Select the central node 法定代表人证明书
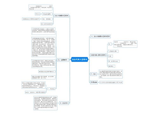The image size is (159, 115). [79, 59]
